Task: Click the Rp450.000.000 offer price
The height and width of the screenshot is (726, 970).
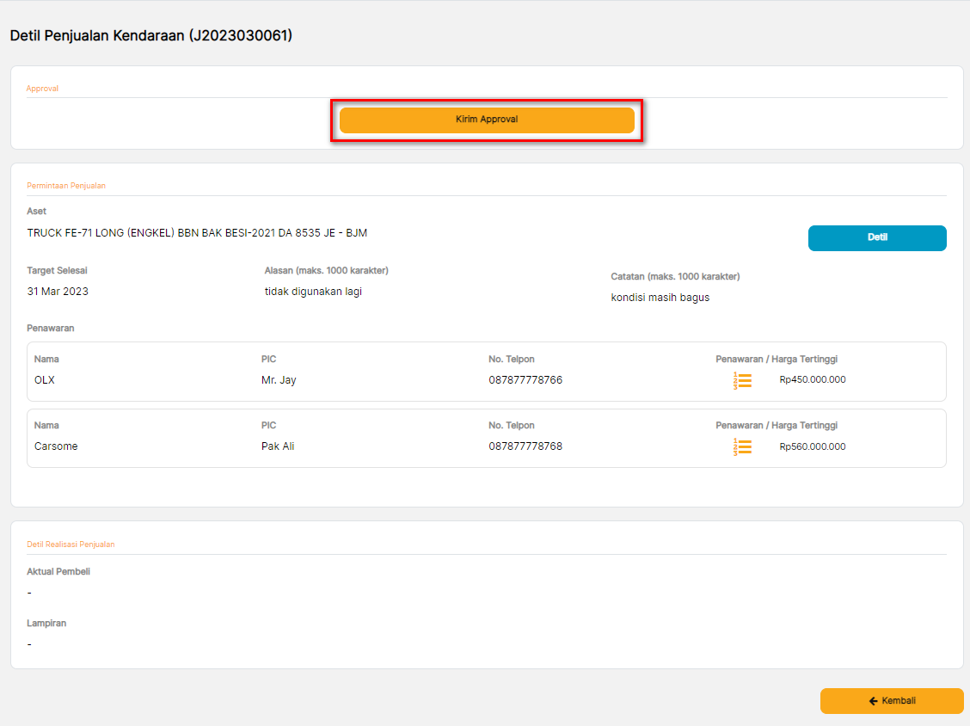Action: click(x=812, y=379)
